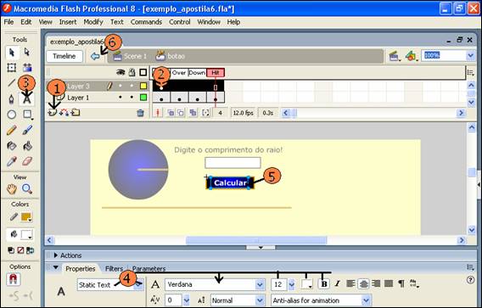Image resolution: width=482 pixels, height=308 pixels.
Task: Toggle Italic text formatting
Action: [x=337, y=283]
